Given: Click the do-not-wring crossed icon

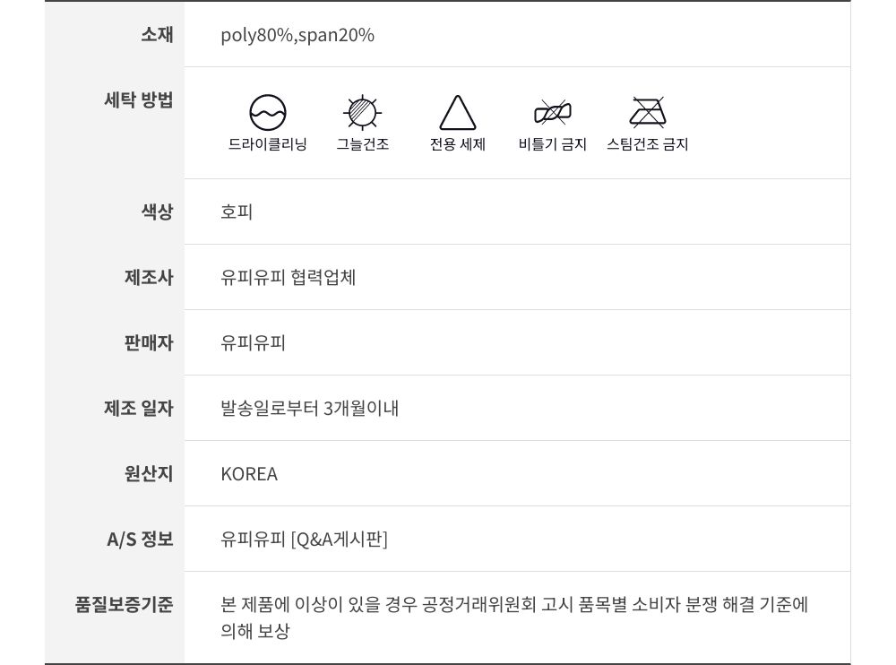Looking at the screenshot, I should [552, 113].
